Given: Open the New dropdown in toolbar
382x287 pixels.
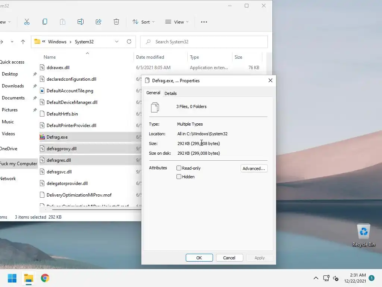Looking at the screenshot, I should coord(4,22).
